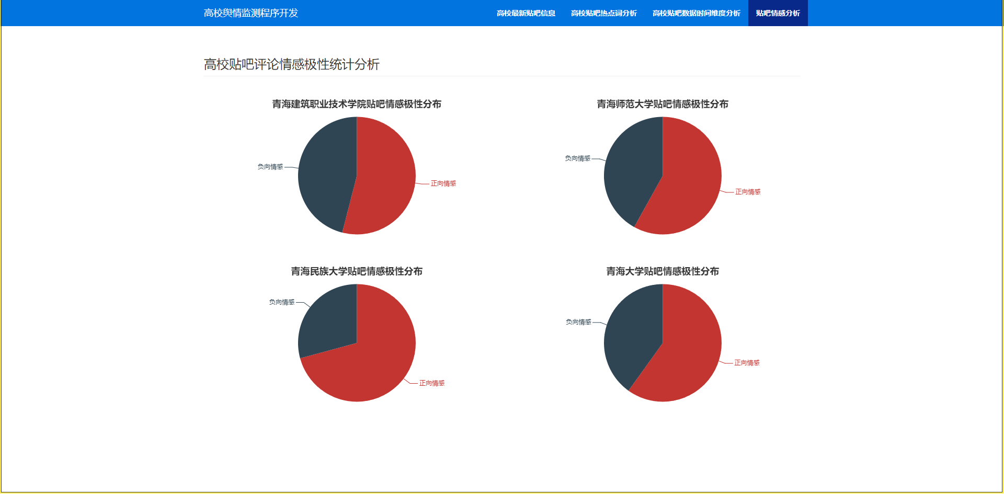Click the page heading 高校贴吧评论情感极性统计分析

click(292, 64)
